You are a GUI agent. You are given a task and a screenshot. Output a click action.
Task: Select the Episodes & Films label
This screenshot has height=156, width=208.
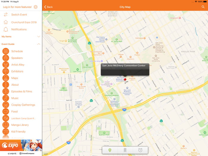pos(22,92)
